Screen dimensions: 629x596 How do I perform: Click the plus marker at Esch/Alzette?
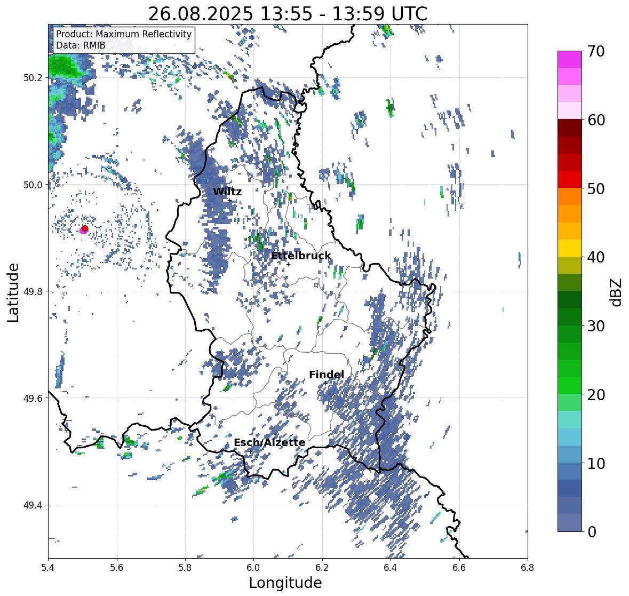point(250,451)
